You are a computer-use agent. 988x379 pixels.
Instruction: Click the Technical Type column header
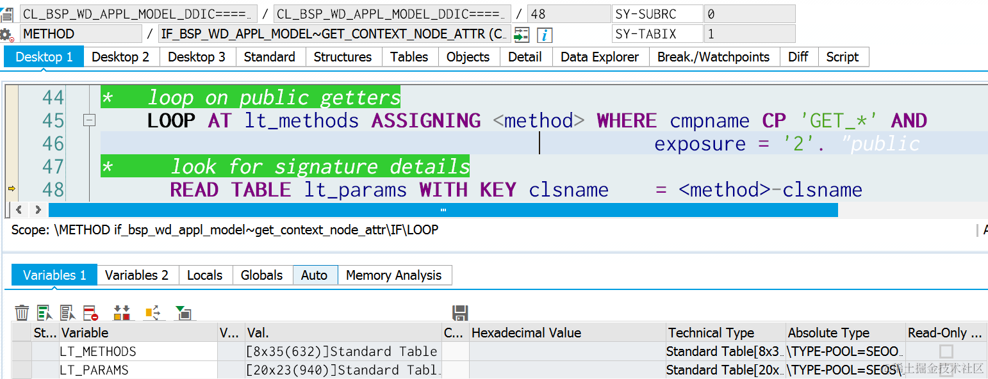click(x=725, y=333)
